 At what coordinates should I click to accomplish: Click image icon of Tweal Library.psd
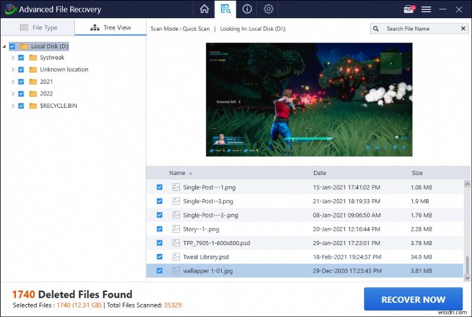(x=176, y=256)
